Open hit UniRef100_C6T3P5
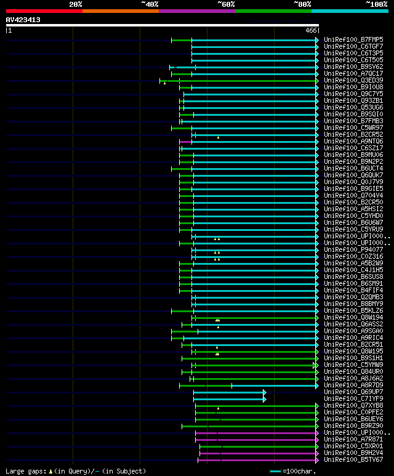The image size is (394, 476). (x=353, y=53)
